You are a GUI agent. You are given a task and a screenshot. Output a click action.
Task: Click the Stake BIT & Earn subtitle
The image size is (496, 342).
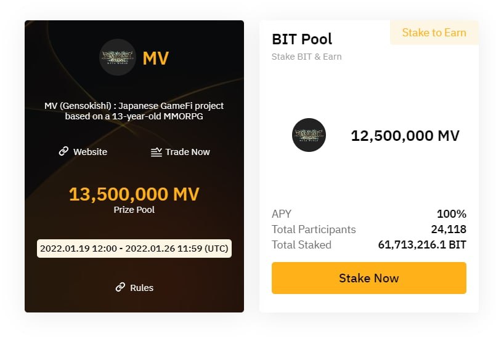tap(306, 57)
